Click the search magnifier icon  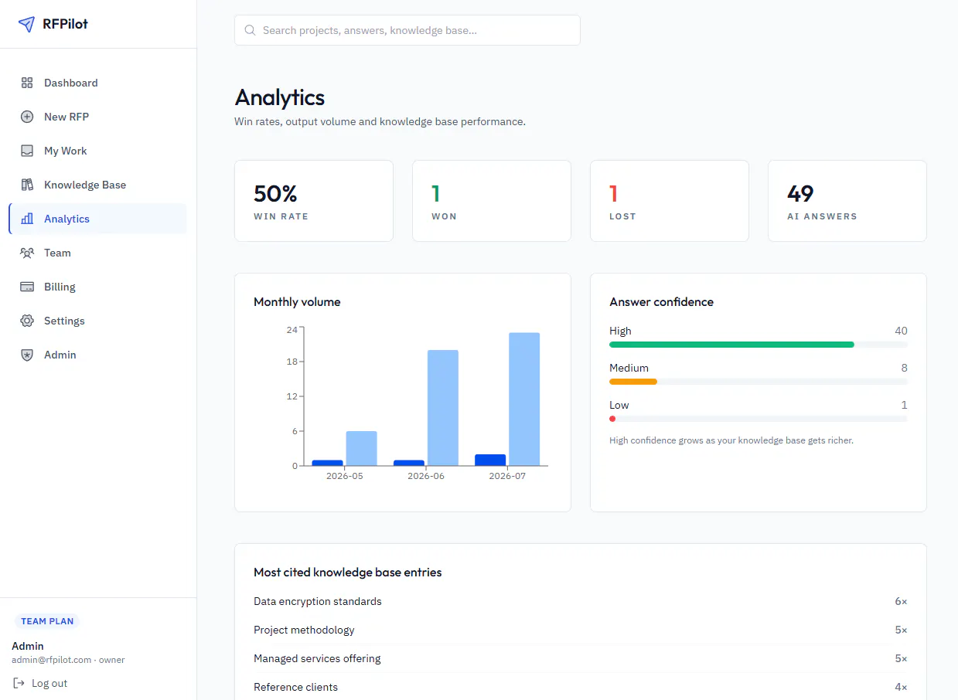click(250, 30)
